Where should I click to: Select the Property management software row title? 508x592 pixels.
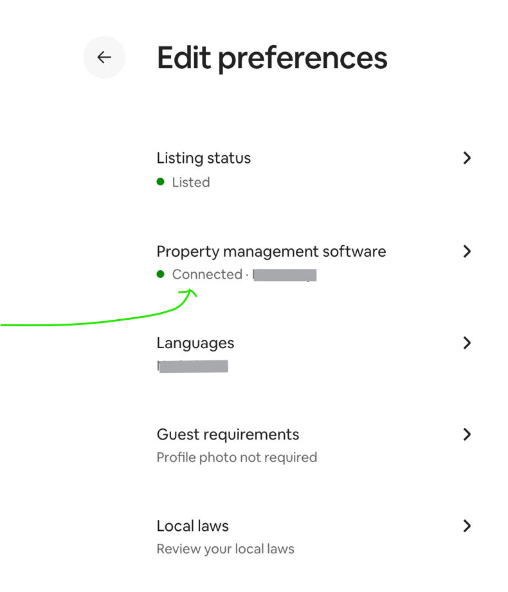(x=271, y=251)
